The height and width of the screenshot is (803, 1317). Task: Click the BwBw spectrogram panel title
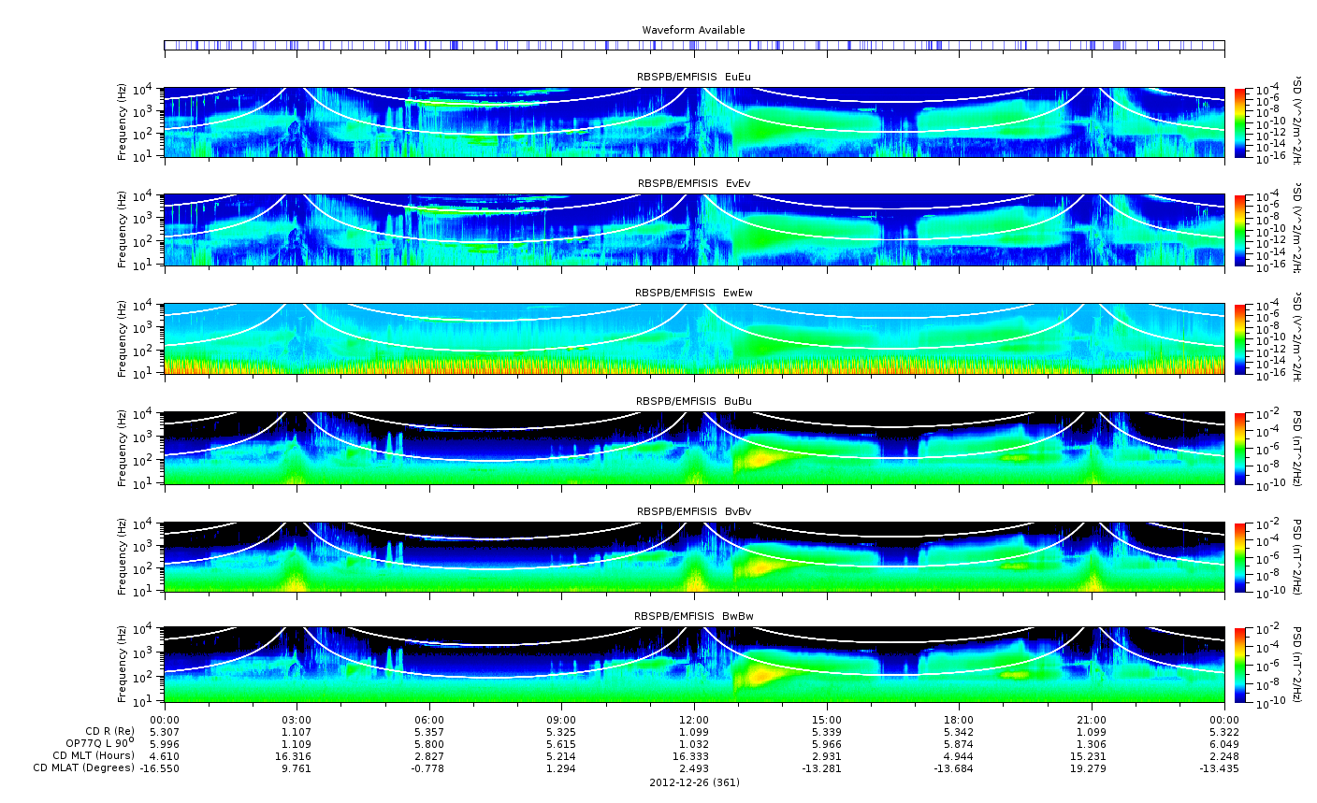pyautogui.click(x=694, y=617)
